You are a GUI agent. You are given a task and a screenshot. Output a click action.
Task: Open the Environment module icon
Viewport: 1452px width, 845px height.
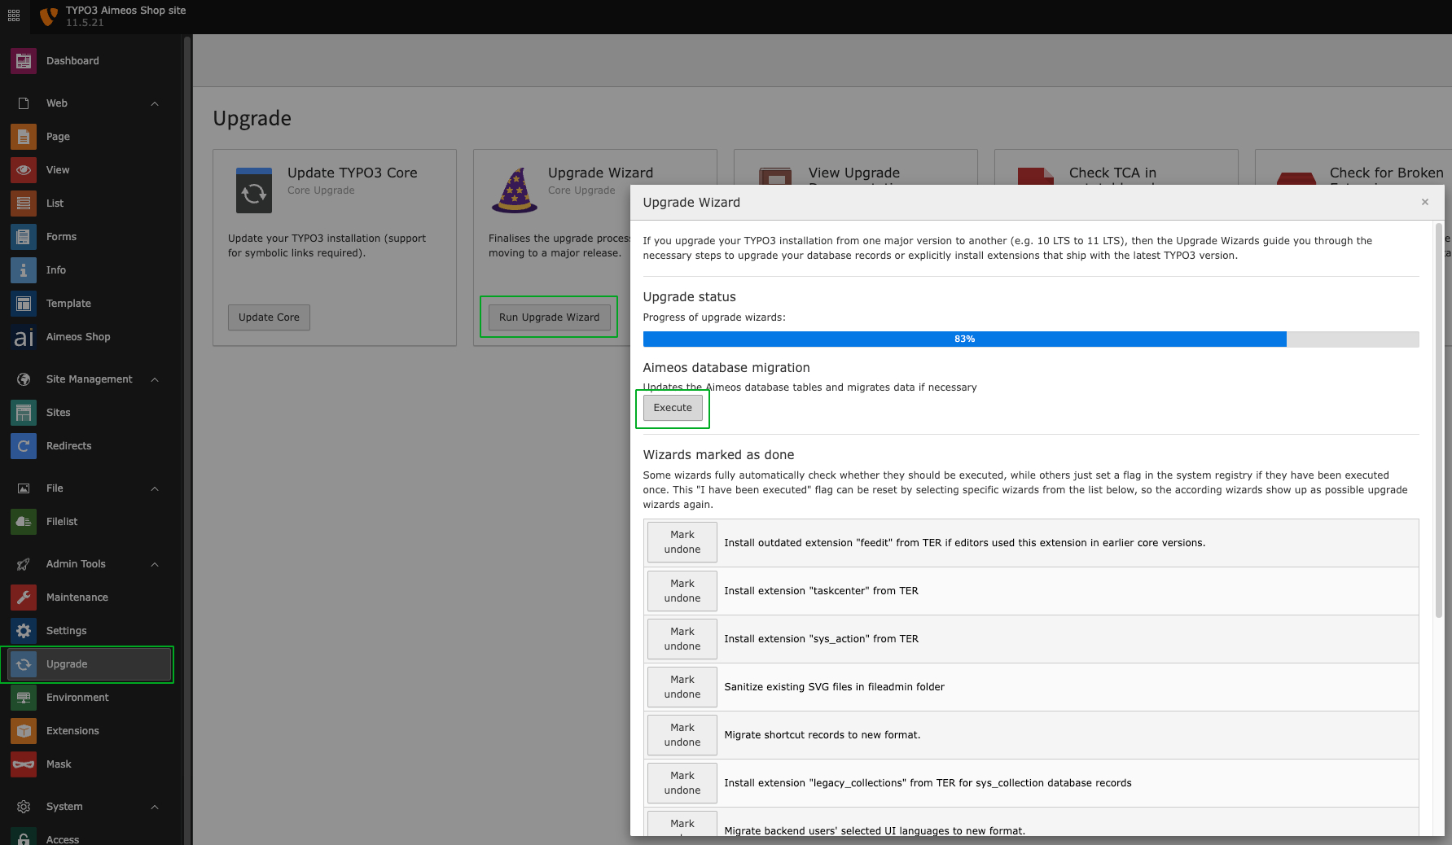[24, 698]
